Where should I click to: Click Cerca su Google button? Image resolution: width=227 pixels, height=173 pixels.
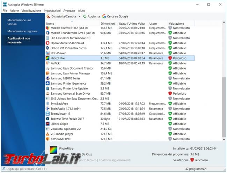pyautogui.click(x=115, y=16)
